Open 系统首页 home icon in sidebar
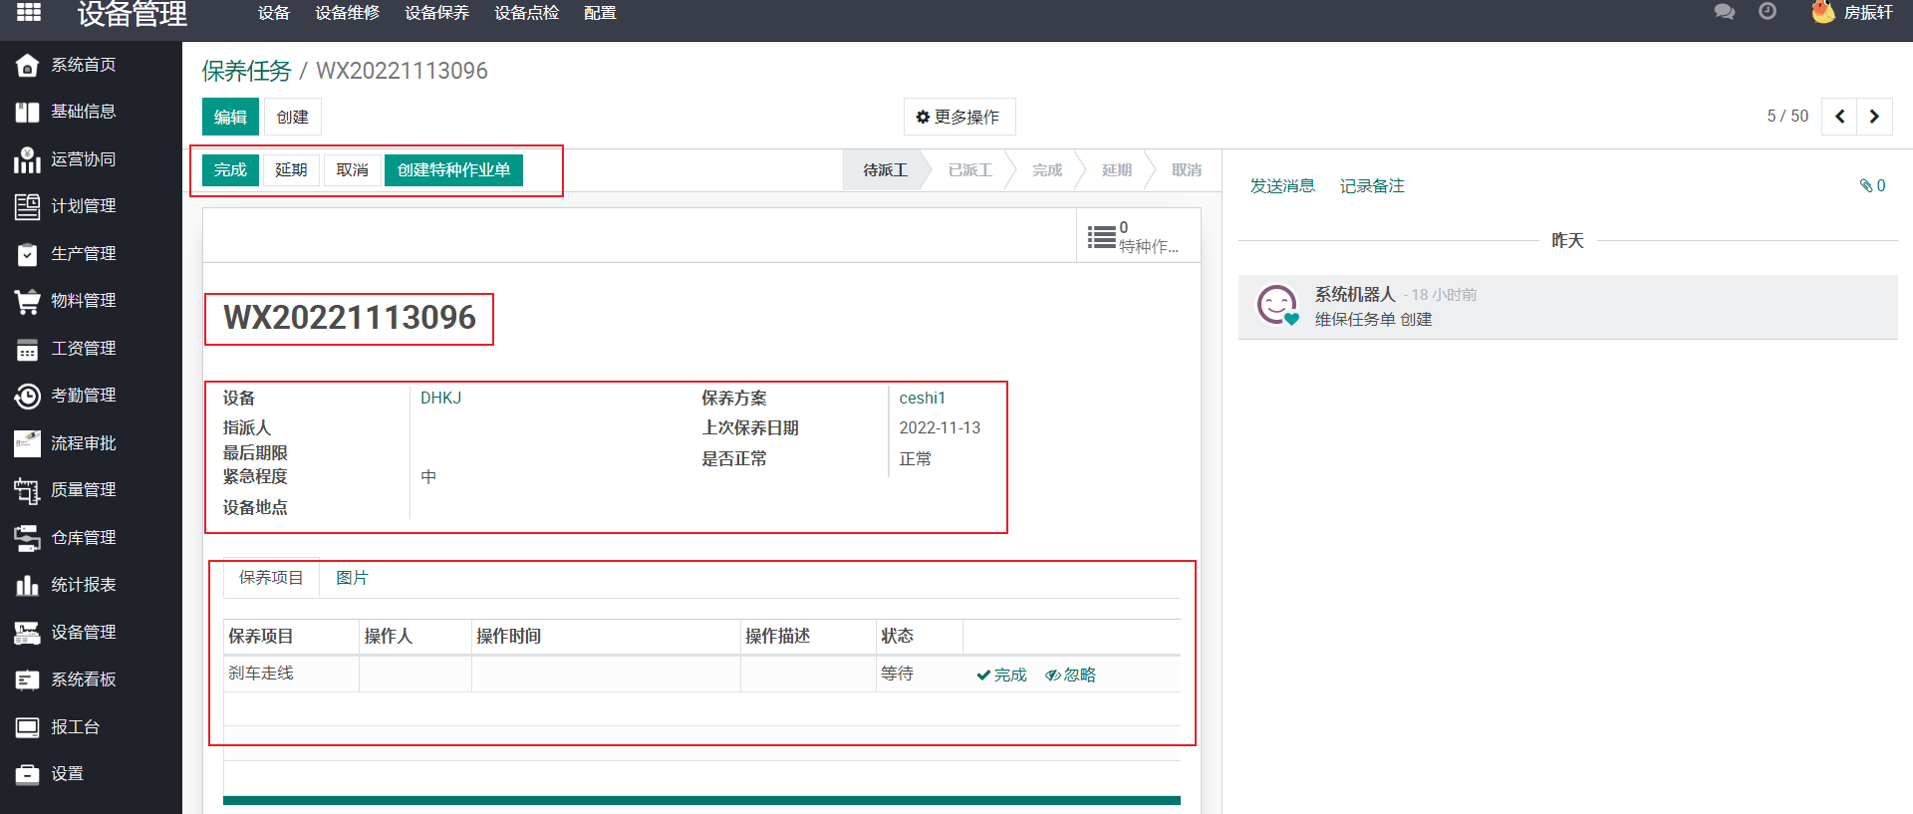The width and height of the screenshot is (1913, 814). [x=28, y=66]
